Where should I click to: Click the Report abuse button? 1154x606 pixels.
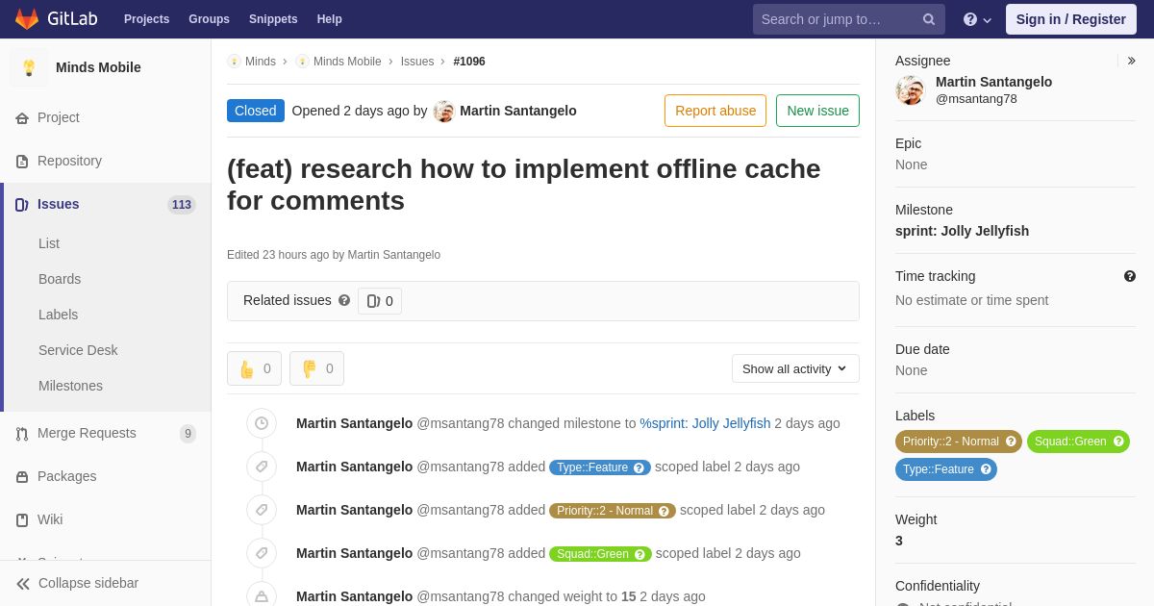(x=715, y=111)
